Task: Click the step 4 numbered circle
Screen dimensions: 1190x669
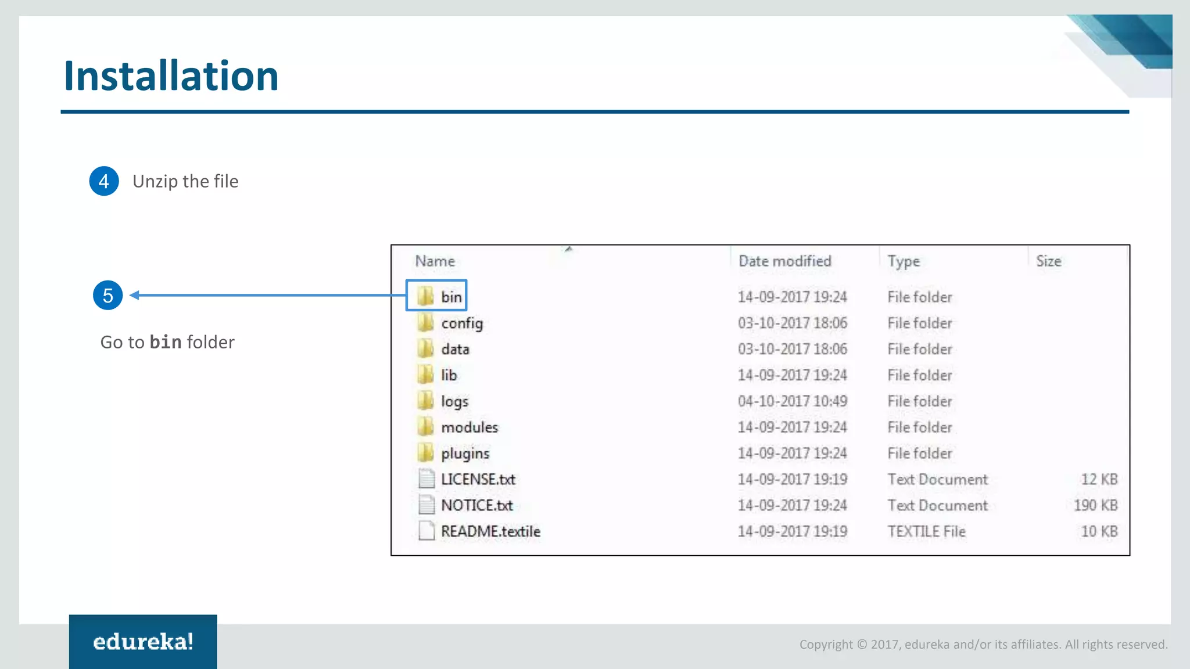Action: pyautogui.click(x=104, y=181)
